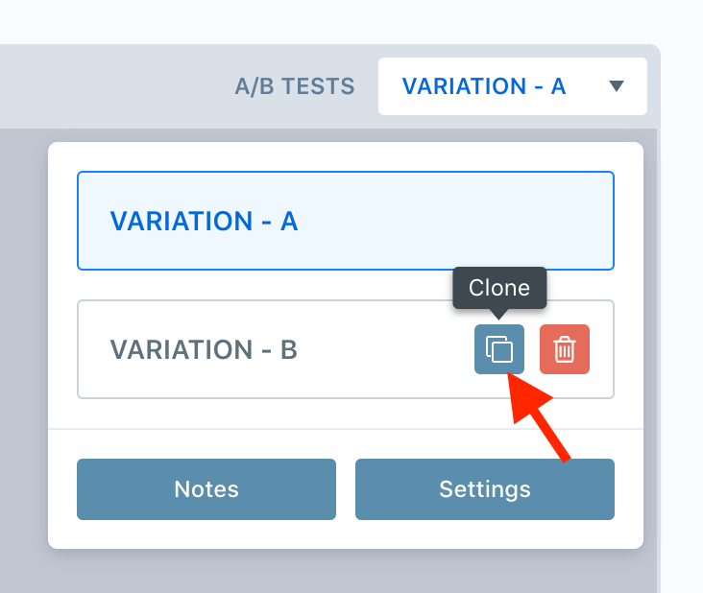Screen dimensions: 703x593
Task: Clone Variation - B using the copy icon
Action: [499, 349]
